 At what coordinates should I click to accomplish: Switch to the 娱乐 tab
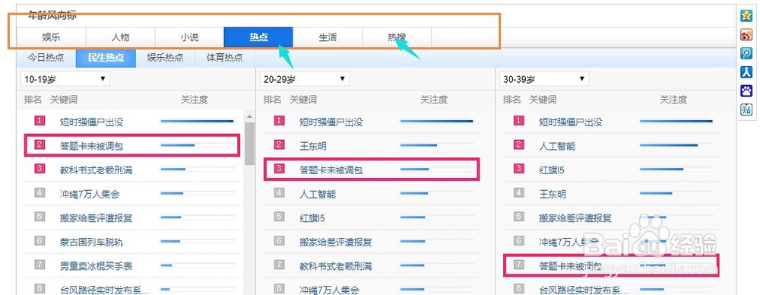coord(52,37)
